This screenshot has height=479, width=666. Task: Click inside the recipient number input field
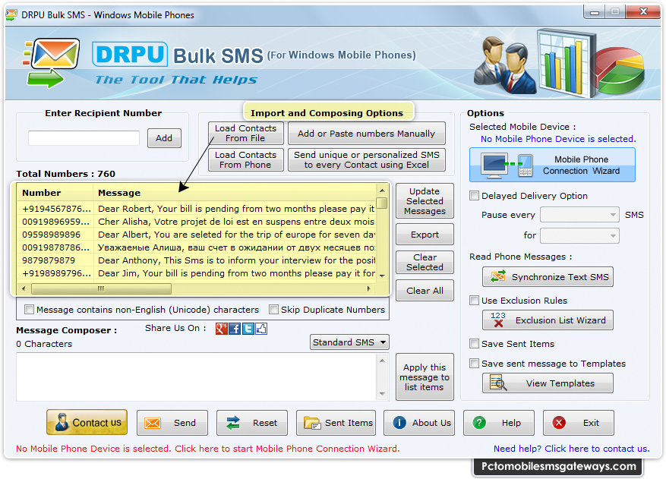tap(84, 138)
